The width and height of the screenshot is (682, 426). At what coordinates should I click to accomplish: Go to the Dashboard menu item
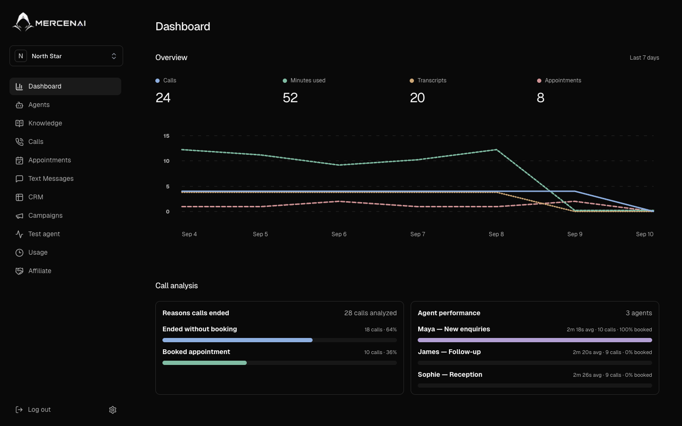tap(65, 87)
